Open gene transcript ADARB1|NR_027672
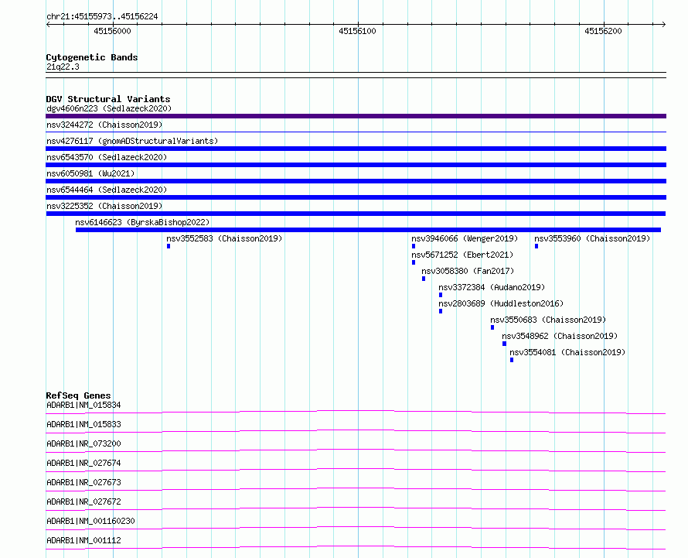Screen dimensions: 688x558 coord(83,502)
